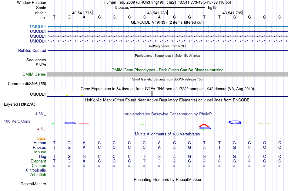Image resolution: width=288 pixels, height=191 pixels.
Task: Select the Layered H3K27Ac track label
Action: 20,104
